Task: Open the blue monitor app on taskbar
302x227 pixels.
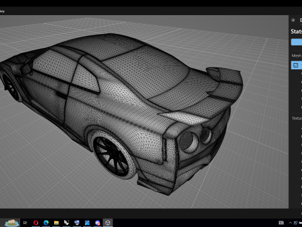Action: (x=77, y=223)
